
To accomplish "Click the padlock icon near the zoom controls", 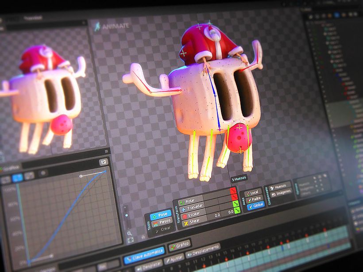I will [x=143, y=237].
